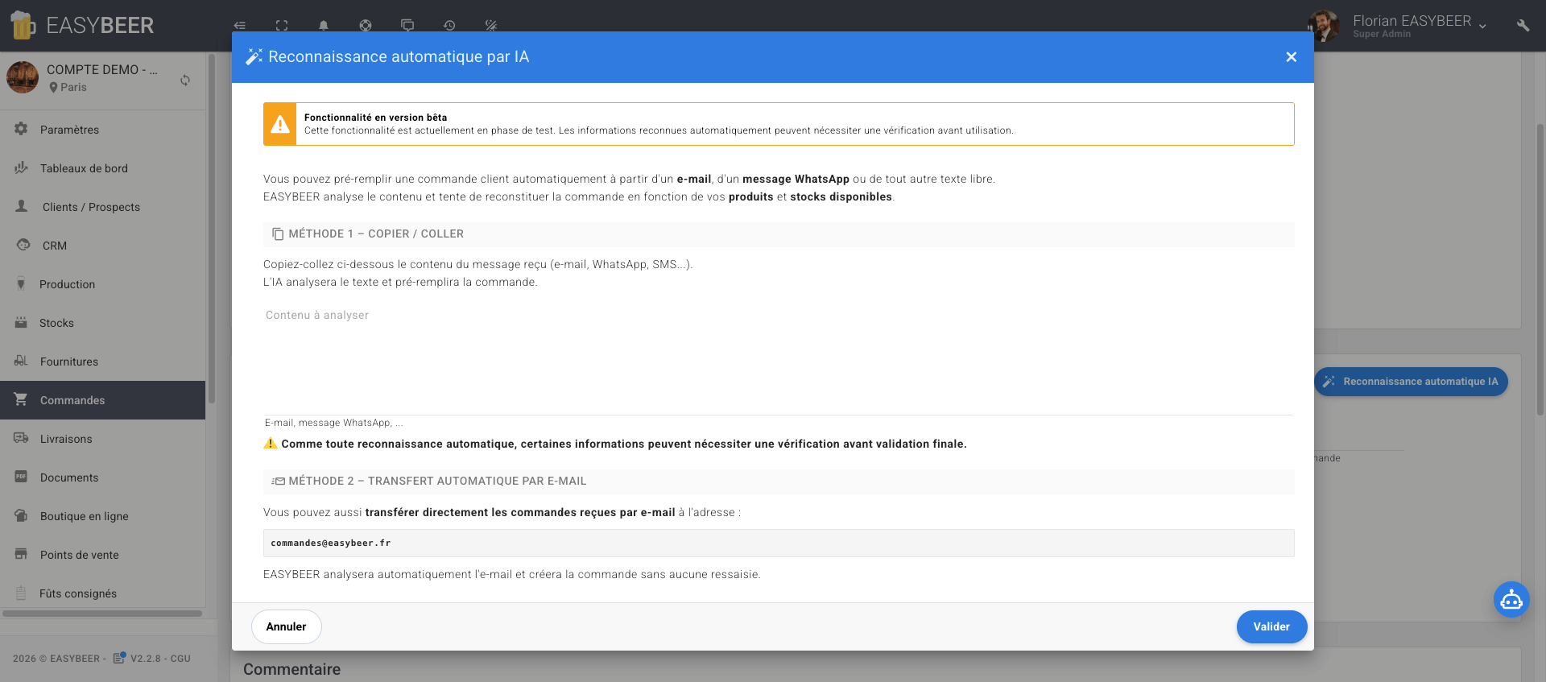The height and width of the screenshot is (682, 1546).
Task: Open the chat messages icon in top bar
Action: [x=407, y=26]
